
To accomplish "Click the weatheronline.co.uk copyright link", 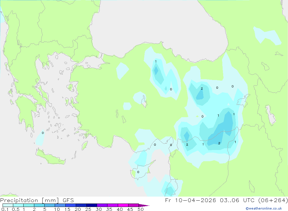I will (264, 208).
